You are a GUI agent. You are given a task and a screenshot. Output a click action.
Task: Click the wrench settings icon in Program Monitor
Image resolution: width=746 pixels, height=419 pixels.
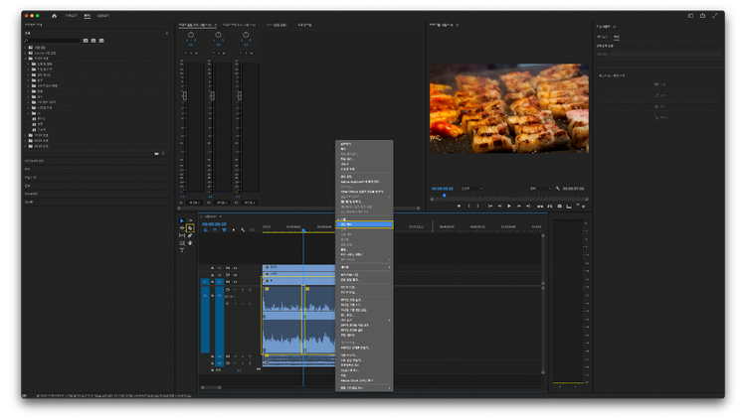tap(557, 188)
